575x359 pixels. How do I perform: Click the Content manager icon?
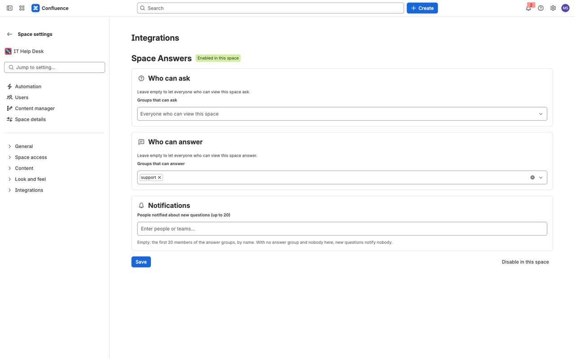pos(9,108)
